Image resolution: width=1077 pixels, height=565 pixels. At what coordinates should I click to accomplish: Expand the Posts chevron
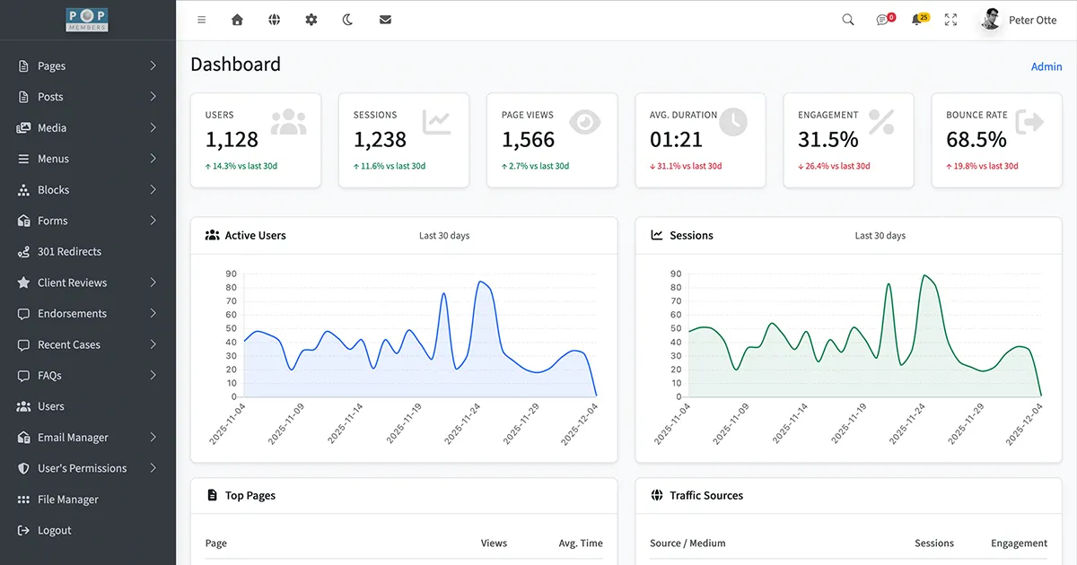(x=153, y=97)
